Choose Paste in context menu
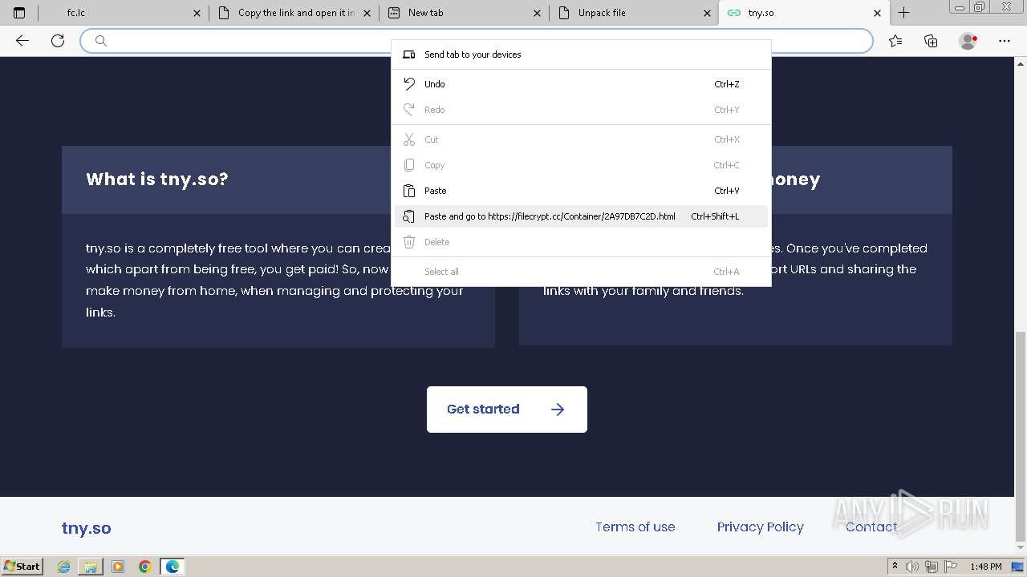 581,191
